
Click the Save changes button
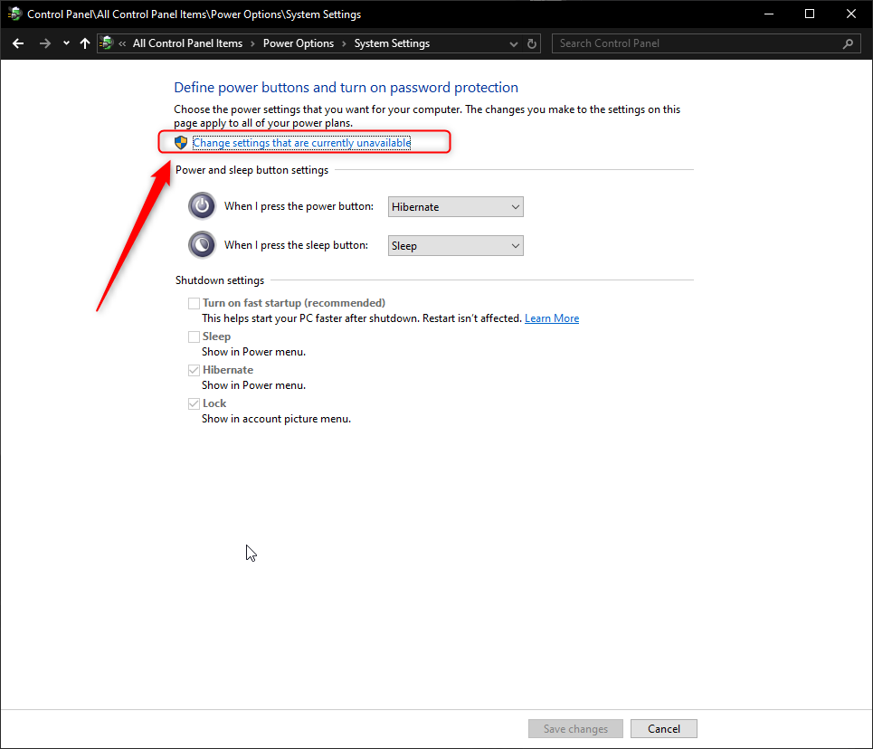point(575,728)
